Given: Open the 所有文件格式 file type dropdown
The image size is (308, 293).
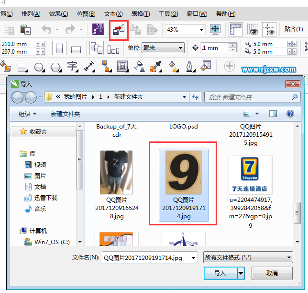Looking at the screenshot, I should tap(248, 258).
